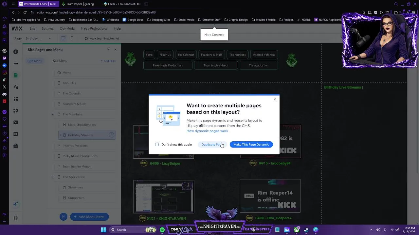Open Spotify from the Windows taskbar
This screenshot has width=419, height=235.
pyautogui.click(x=162, y=230)
